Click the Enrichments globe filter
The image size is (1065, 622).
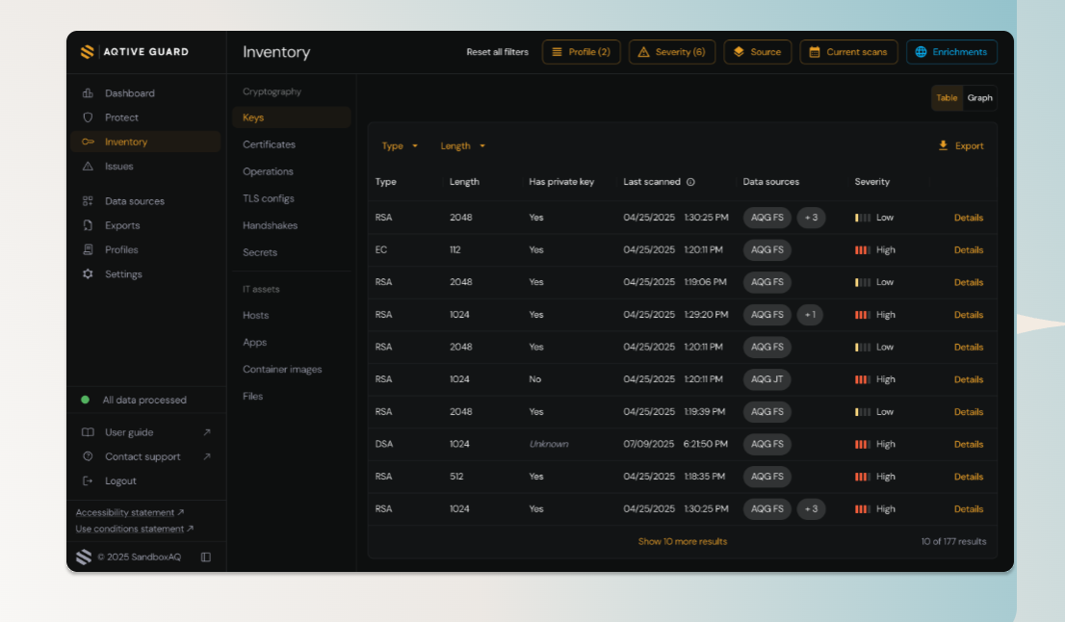[x=951, y=52]
